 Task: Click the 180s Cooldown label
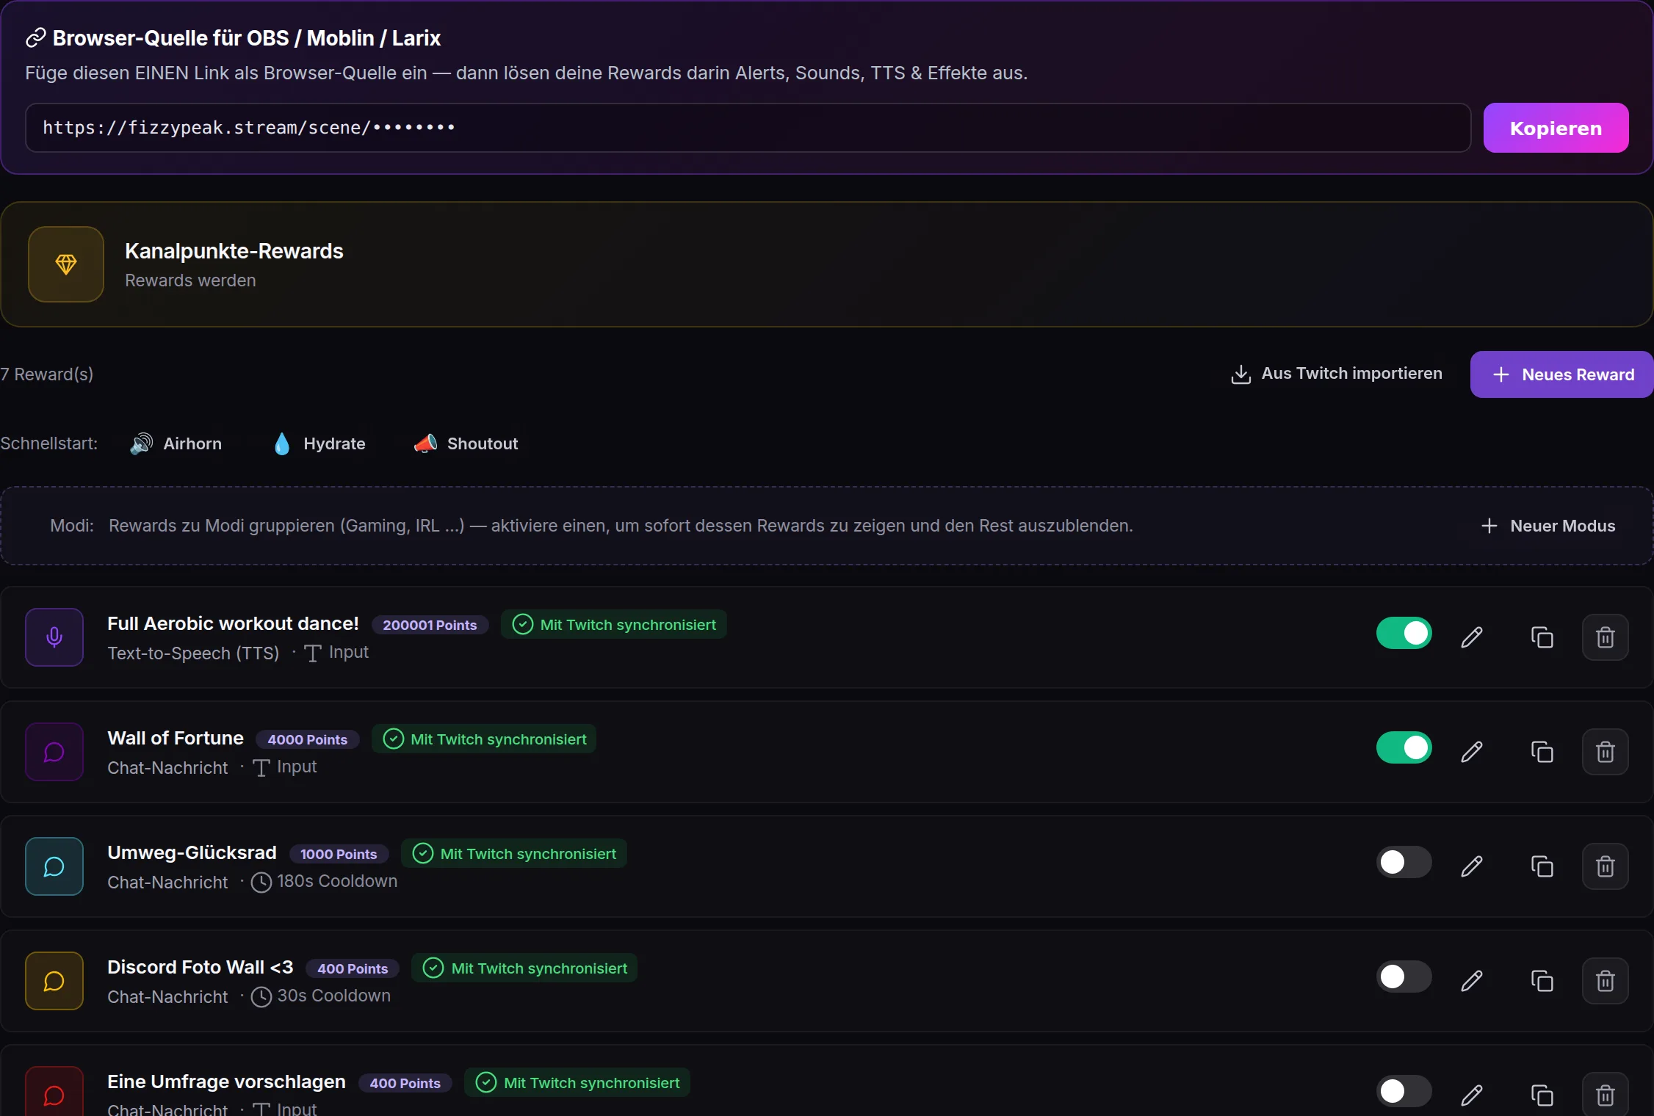324,881
